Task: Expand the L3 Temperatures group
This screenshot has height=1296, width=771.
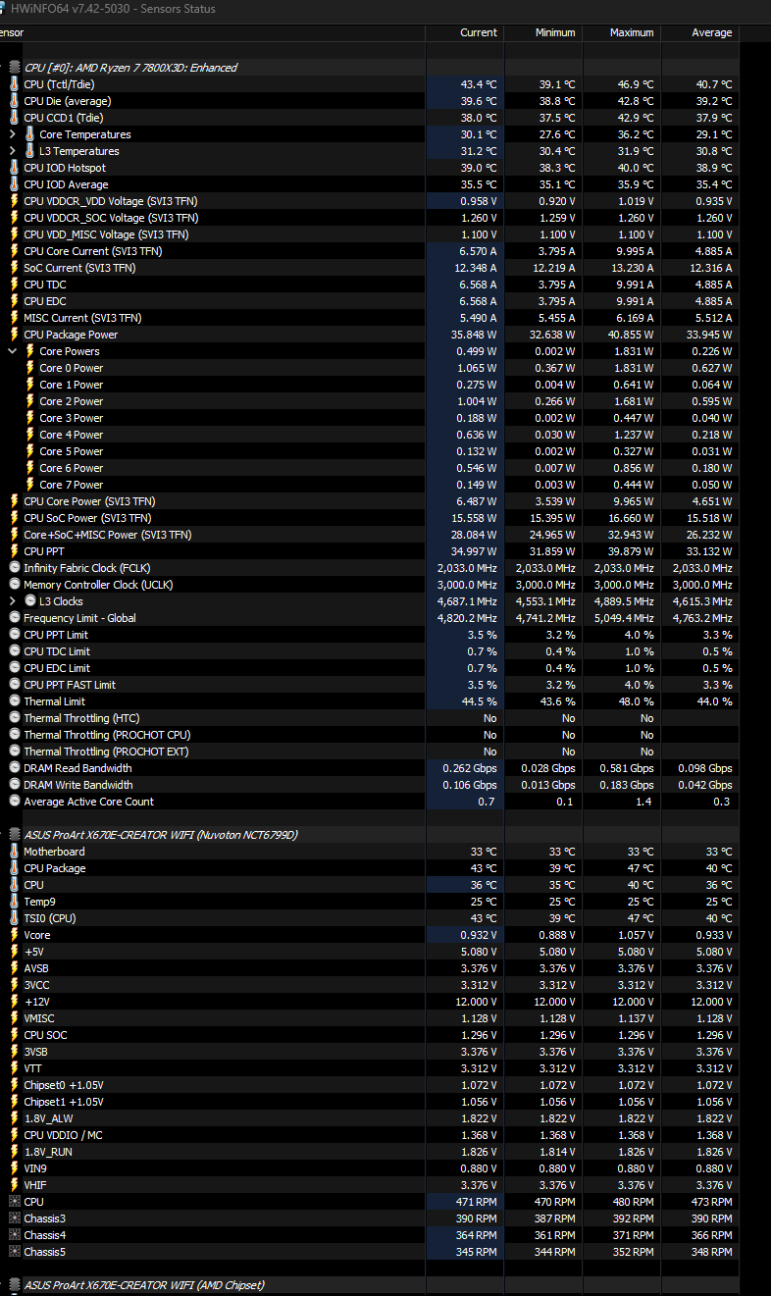Action: pyautogui.click(x=13, y=151)
